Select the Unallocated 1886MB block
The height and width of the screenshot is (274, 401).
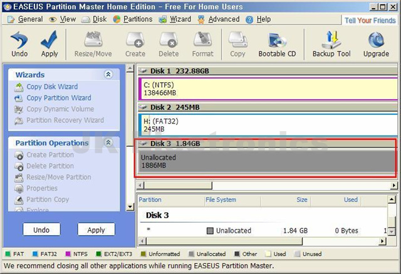[268, 161]
